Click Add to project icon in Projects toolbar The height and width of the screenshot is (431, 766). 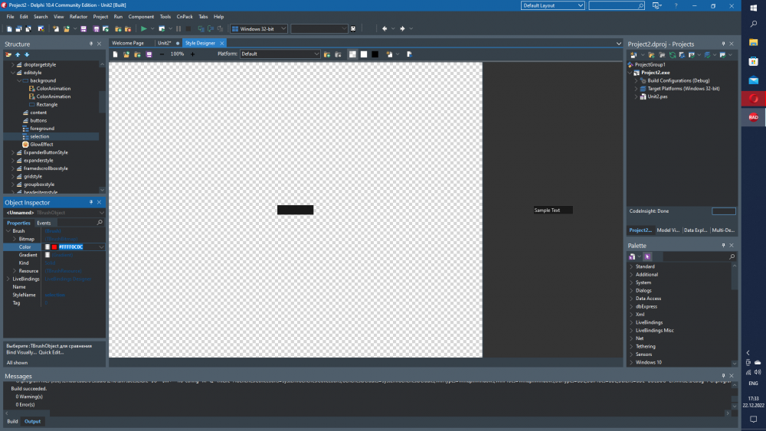tap(651, 54)
